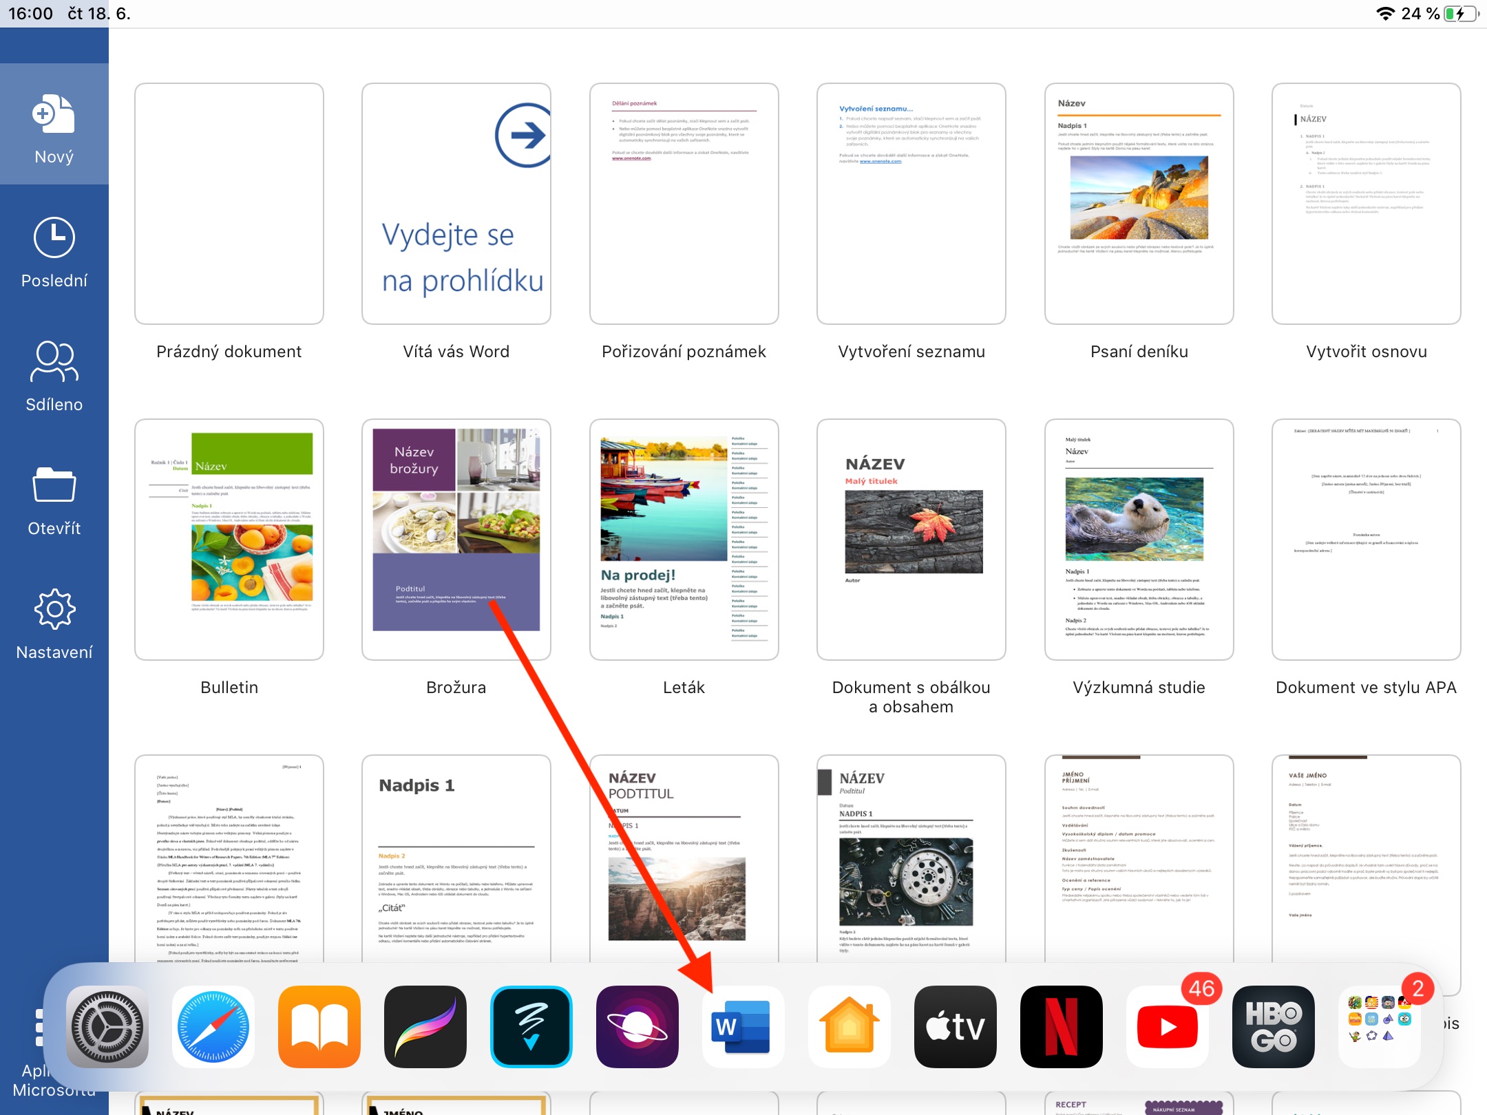
Task: Open the app folder with 2 badge
Action: (x=1379, y=1026)
